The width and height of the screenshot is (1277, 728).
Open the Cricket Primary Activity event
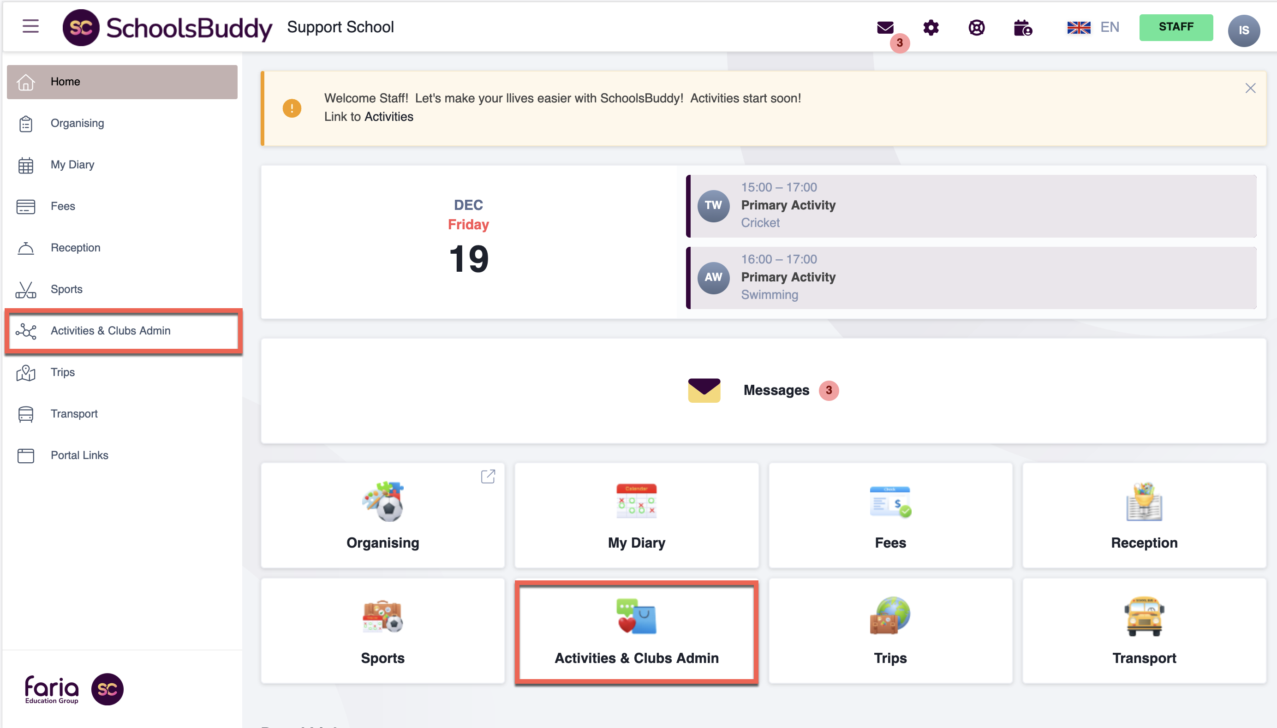coord(971,205)
